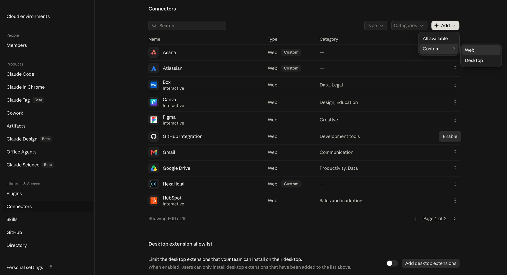507x275 pixels.
Task: Open the Canva row options menu
Action: (x=455, y=102)
